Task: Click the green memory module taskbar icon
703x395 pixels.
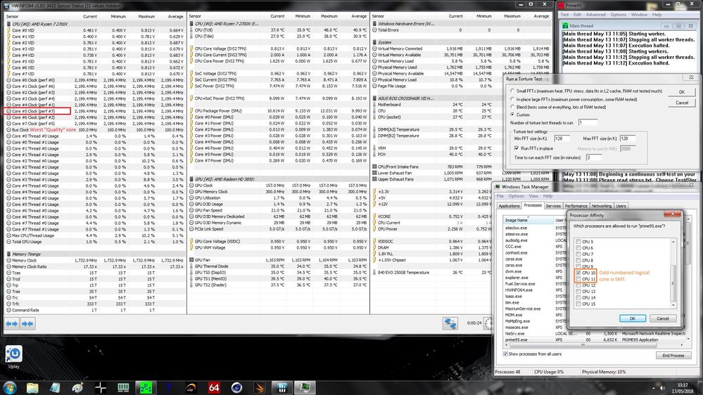Action: tap(123, 388)
